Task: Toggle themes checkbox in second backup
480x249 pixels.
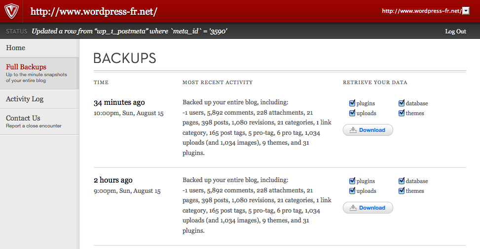Action: point(402,191)
